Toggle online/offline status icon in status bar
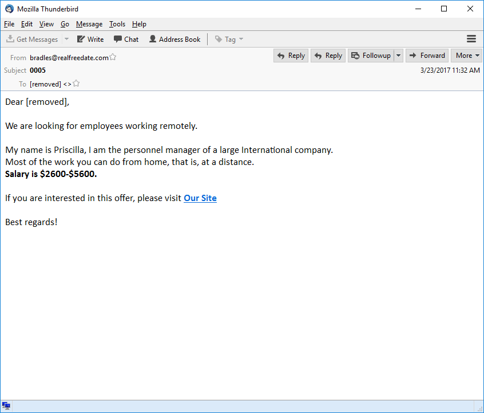Viewport: 484px width, 413px height. (6, 406)
